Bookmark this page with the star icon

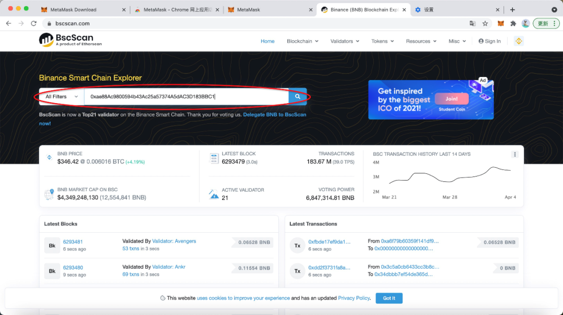click(485, 23)
